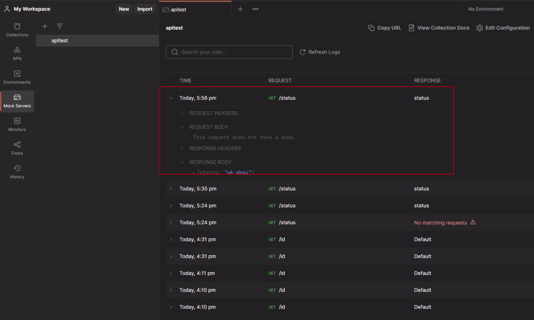Expand RESPONSE HEADERS section
534x320 pixels.
click(182, 148)
